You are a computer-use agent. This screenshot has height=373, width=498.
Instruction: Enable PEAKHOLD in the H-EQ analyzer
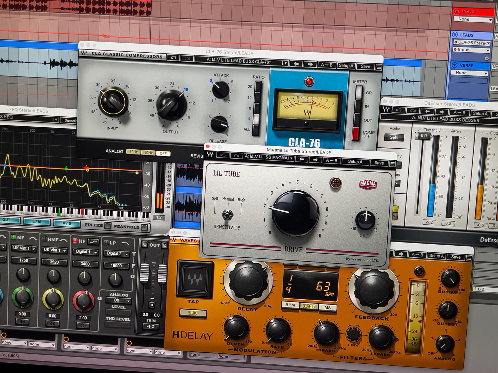click(x=144, y=227)
